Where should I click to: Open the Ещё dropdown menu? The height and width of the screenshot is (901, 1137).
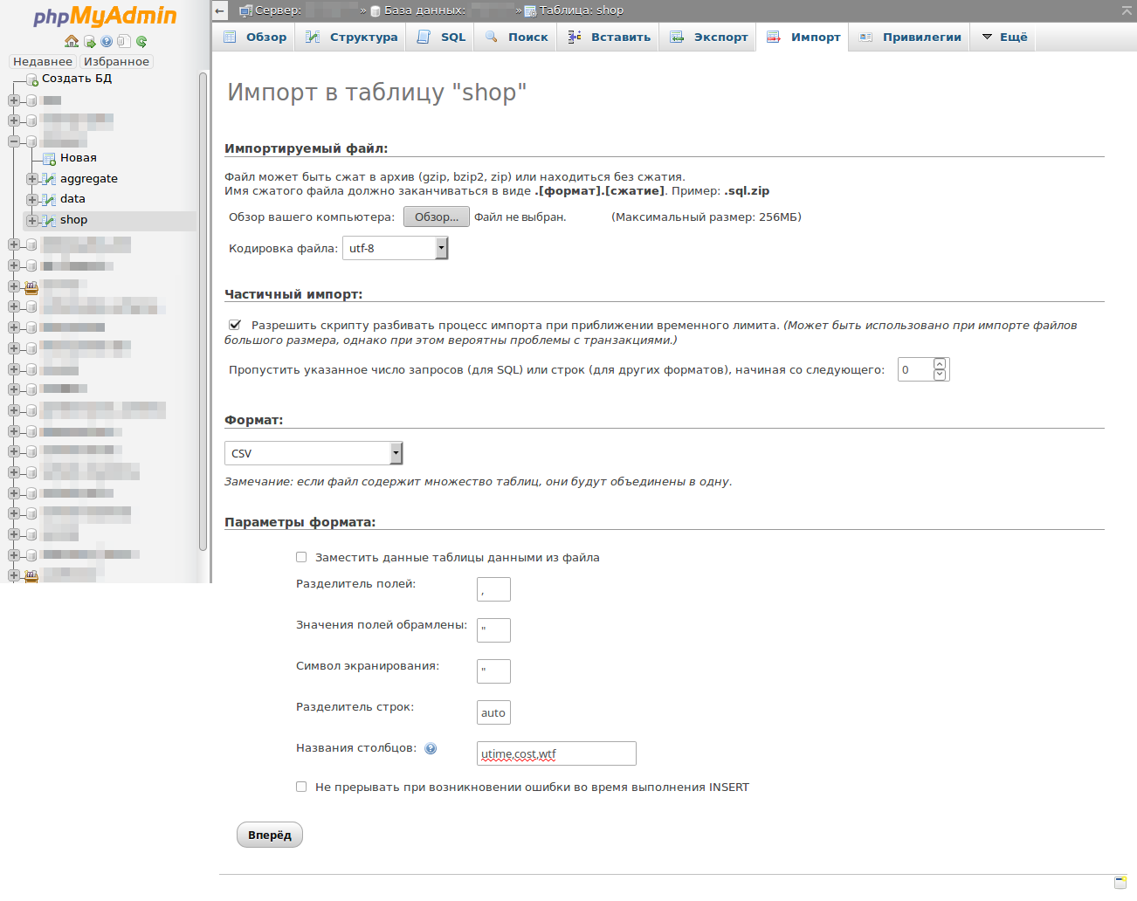[x=1004, y=37]
